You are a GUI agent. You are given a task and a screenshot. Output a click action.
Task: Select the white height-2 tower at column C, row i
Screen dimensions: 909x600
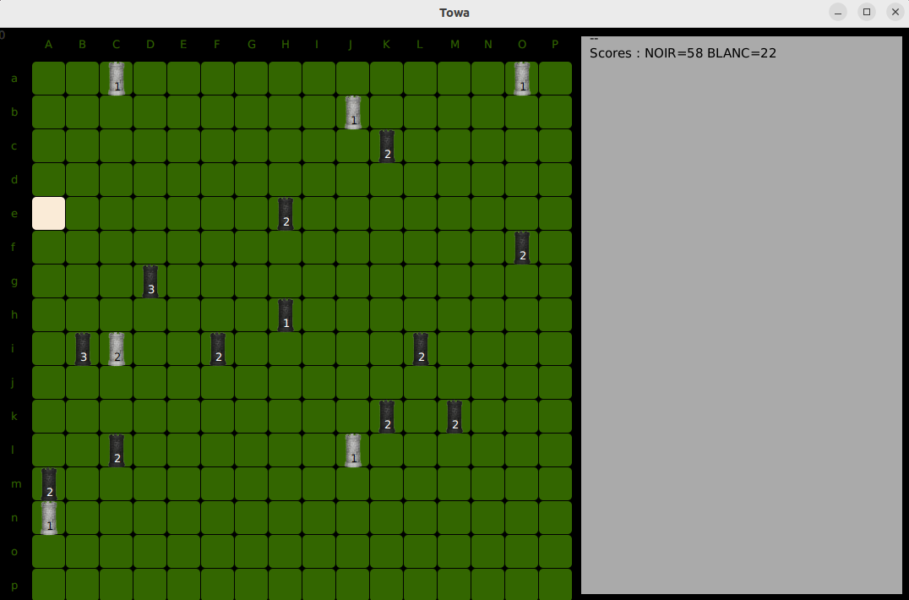tap(117, 349)
